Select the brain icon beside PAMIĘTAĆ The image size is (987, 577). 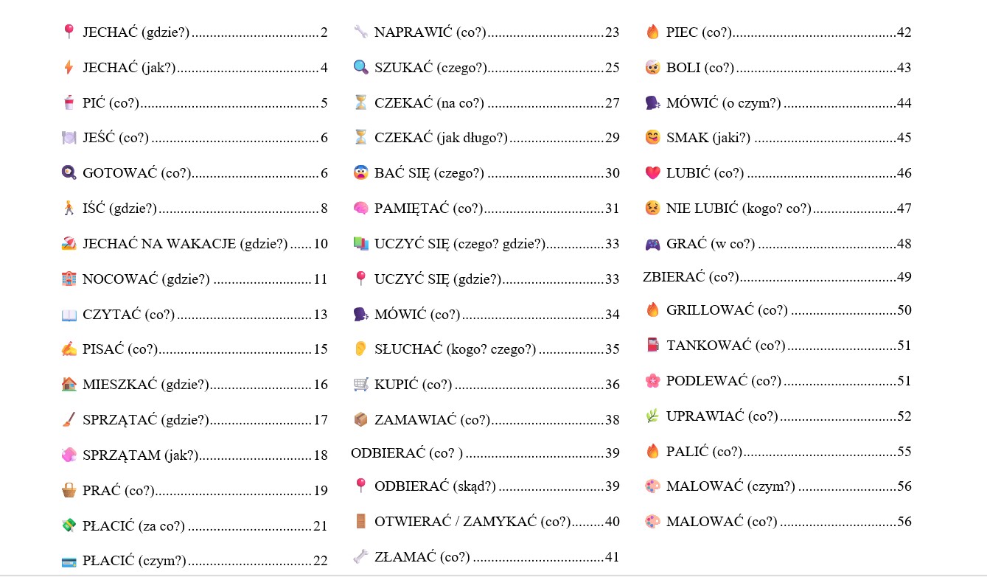pyautogui.click(x=360, y=209)
